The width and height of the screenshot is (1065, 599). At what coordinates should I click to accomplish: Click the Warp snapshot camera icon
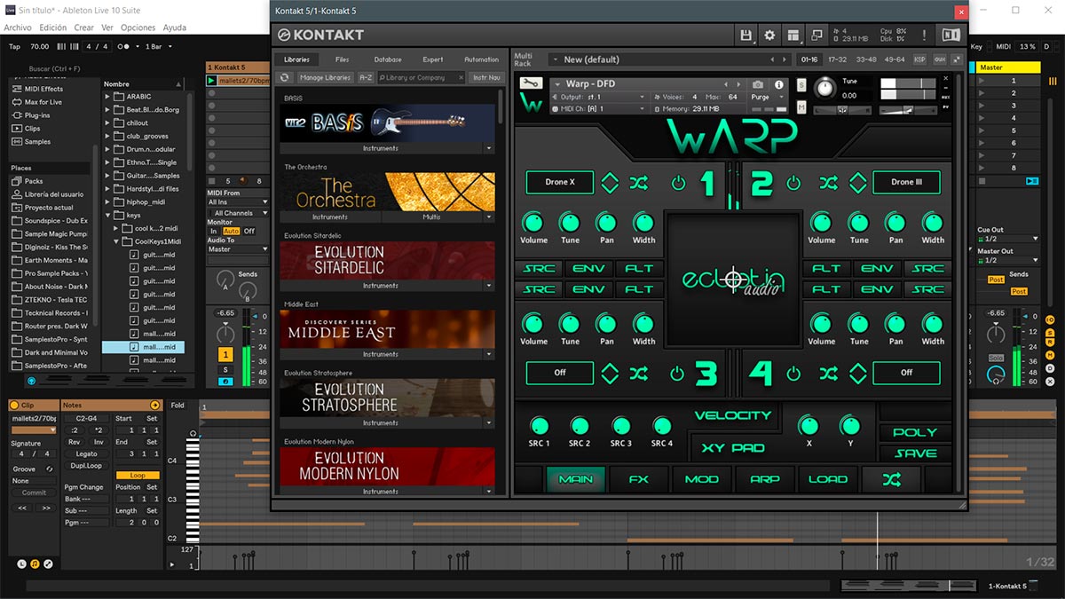coord(758,84)
